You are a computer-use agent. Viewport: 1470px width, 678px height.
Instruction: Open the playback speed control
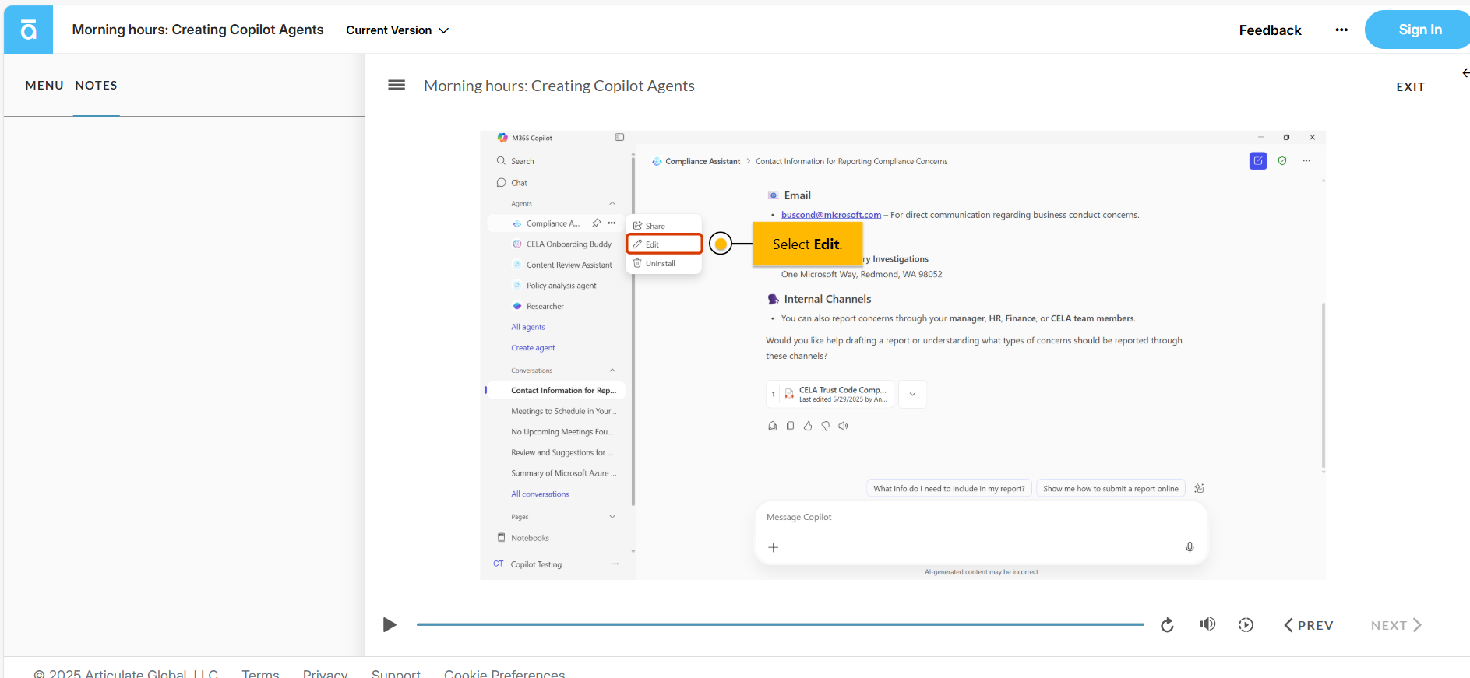[1246, 625]
